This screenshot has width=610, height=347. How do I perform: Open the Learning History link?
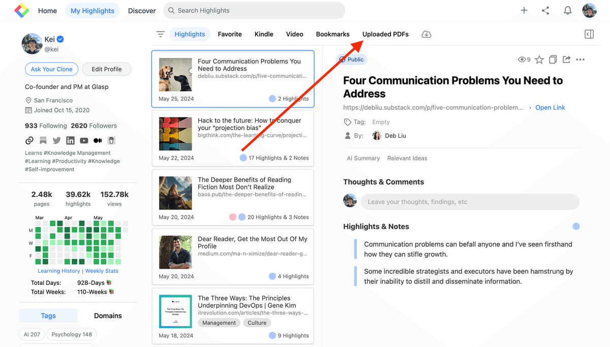59,271
